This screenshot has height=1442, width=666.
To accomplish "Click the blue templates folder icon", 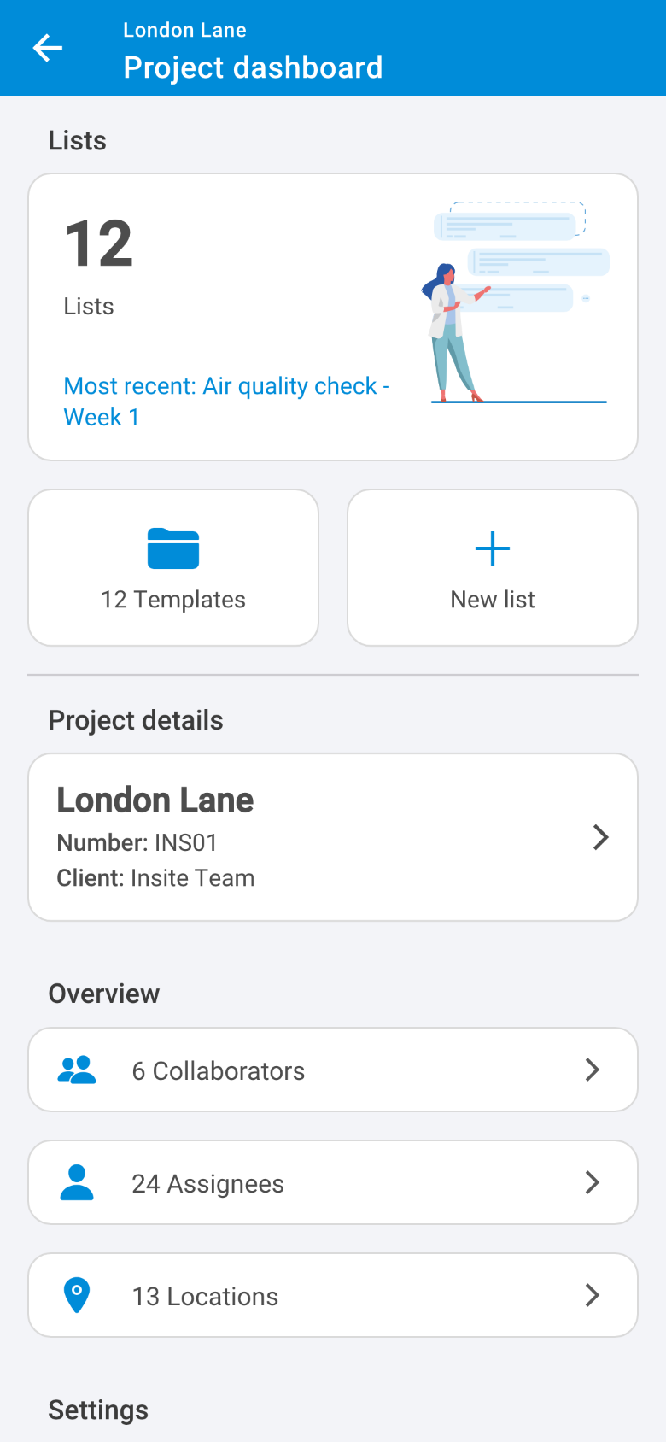I will [x=173, y=548].
